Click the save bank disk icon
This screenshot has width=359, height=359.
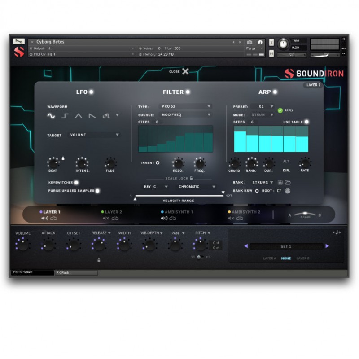point(280,182)
